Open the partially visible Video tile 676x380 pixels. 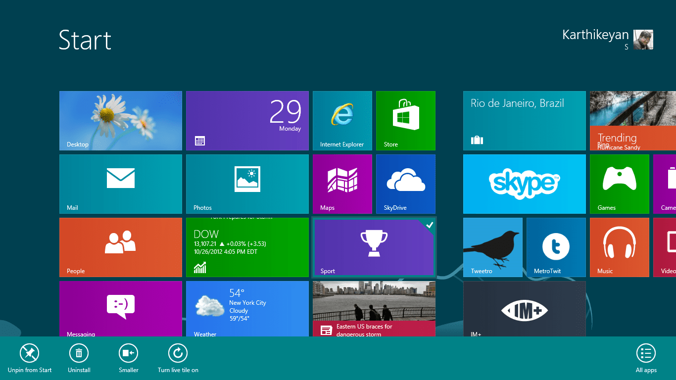[x=665, y=247]
